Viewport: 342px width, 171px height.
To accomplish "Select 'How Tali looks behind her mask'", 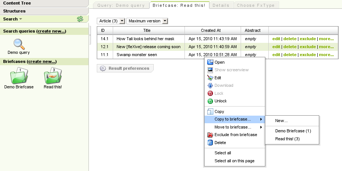I will click(145, 39).
